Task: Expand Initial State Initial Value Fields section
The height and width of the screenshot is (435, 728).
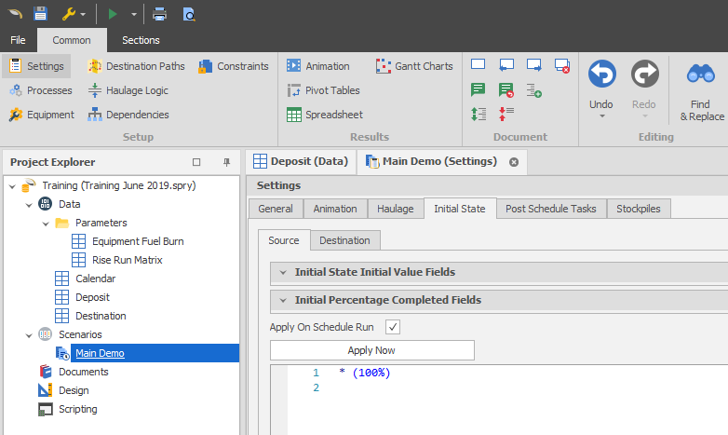Action: pyautogui.click(x=281, y=273)
